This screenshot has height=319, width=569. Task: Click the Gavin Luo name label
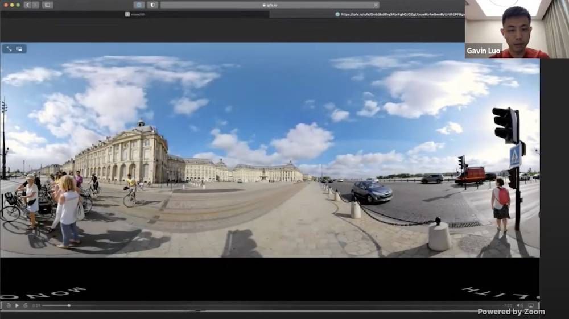click(x=483, y=51)
